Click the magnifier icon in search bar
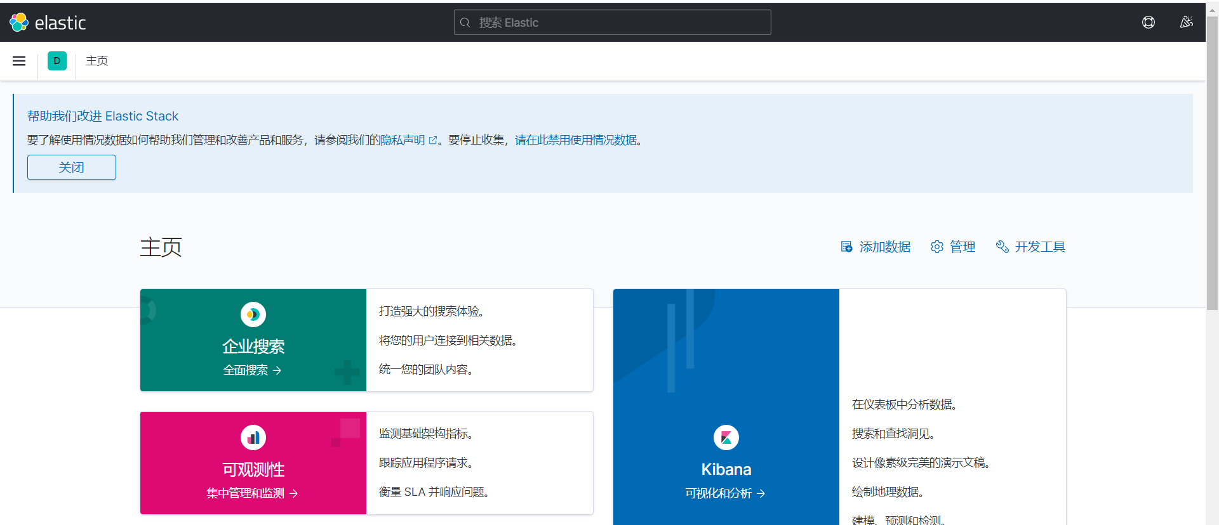Screen dimensions: 1219x525 point(465,23)
